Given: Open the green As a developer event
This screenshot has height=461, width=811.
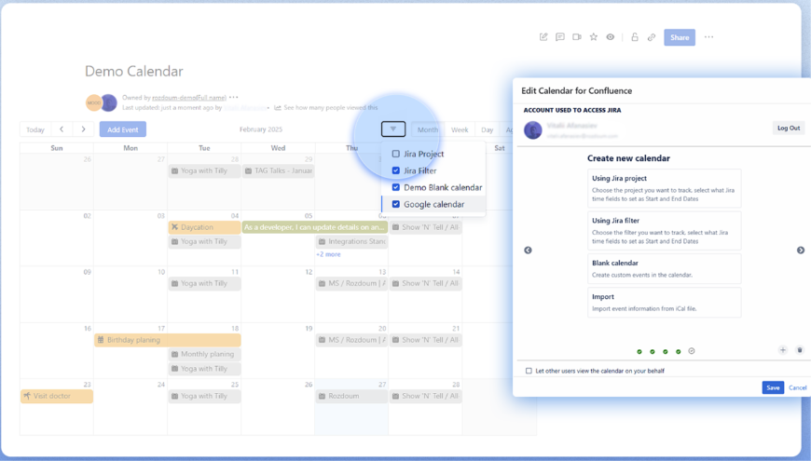Looking at the screenshot, I should coord(314,227).
